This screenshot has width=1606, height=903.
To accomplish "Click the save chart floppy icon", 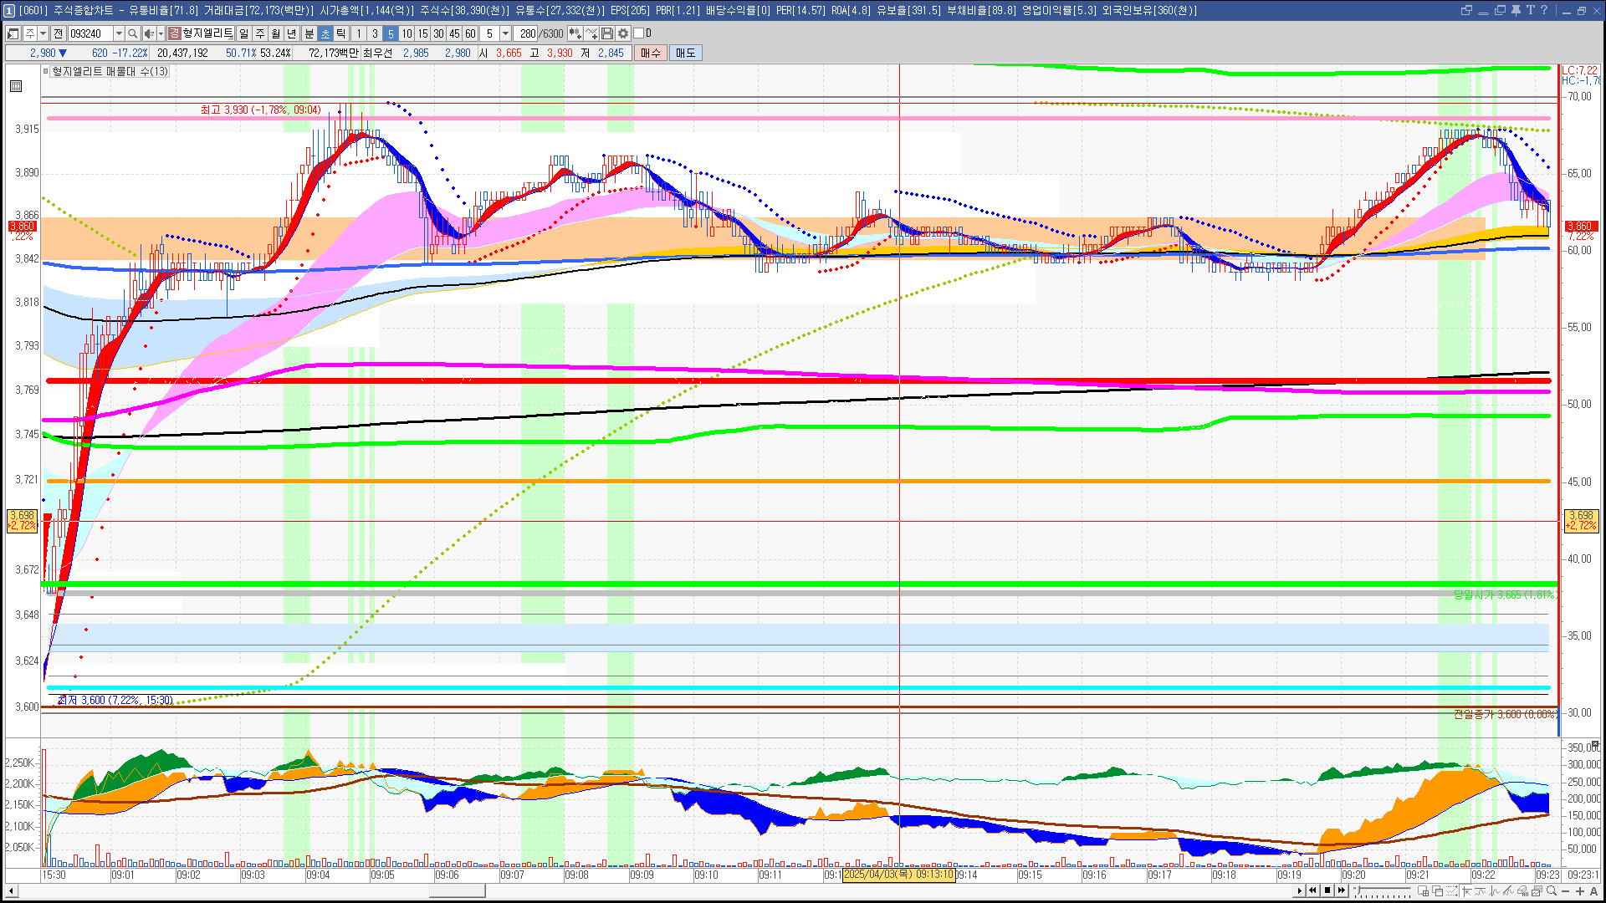I will click(608, 33).
